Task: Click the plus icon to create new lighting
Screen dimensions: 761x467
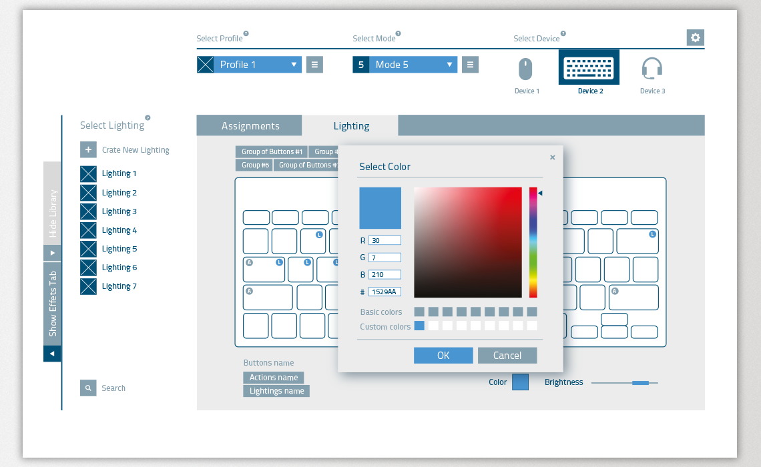Action: (x=88, y=149)
